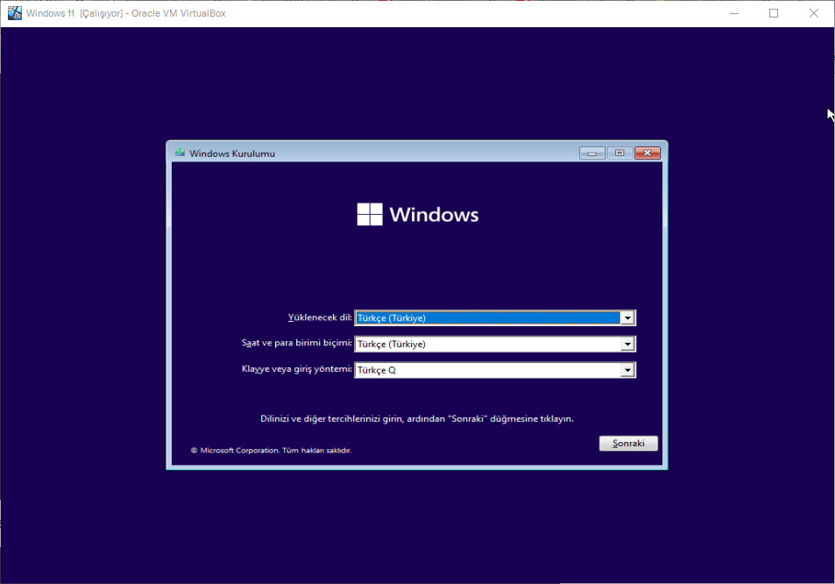Open the "Yüklenecek dil" language dropdown
This screenshot has width=835, height=584.
tap(628, 317)
